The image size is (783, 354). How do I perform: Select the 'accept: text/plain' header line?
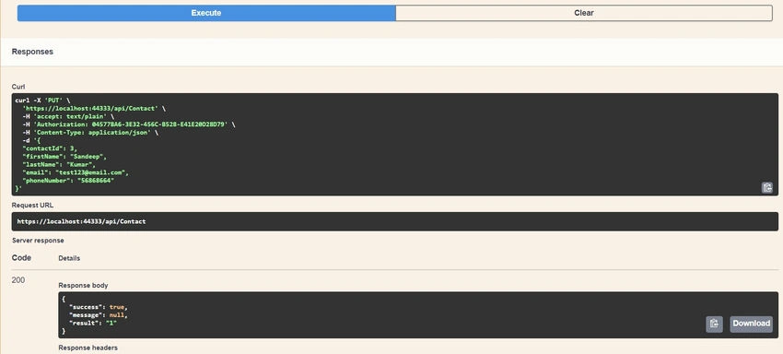point(68,116)
